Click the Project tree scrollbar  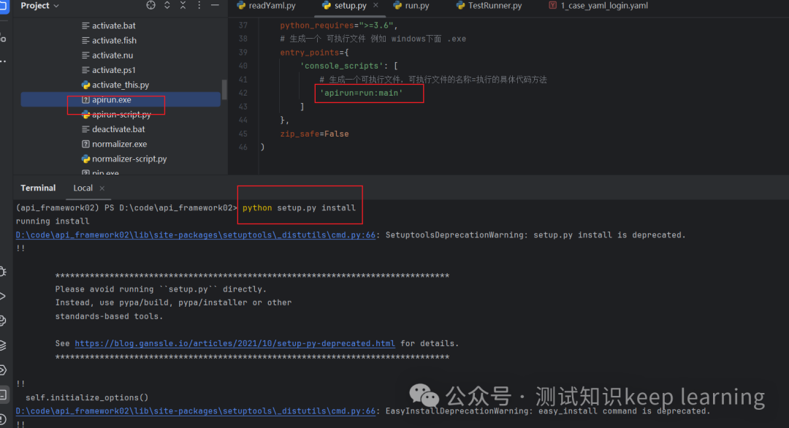point(224,90)
